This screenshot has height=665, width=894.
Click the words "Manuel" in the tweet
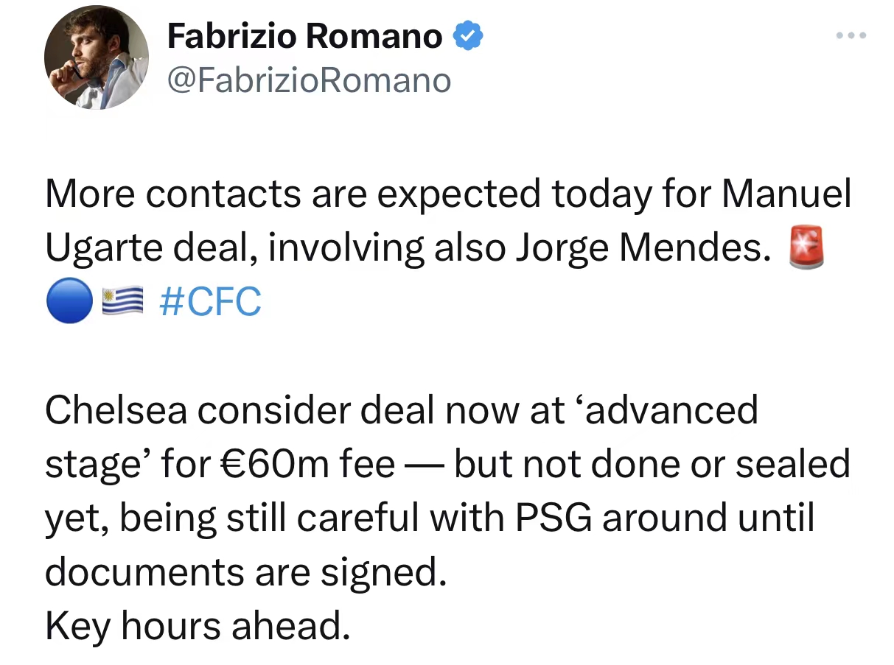point(786,195)
